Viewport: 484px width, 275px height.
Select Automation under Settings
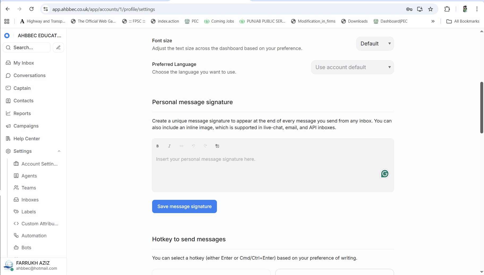pos(34,236)
